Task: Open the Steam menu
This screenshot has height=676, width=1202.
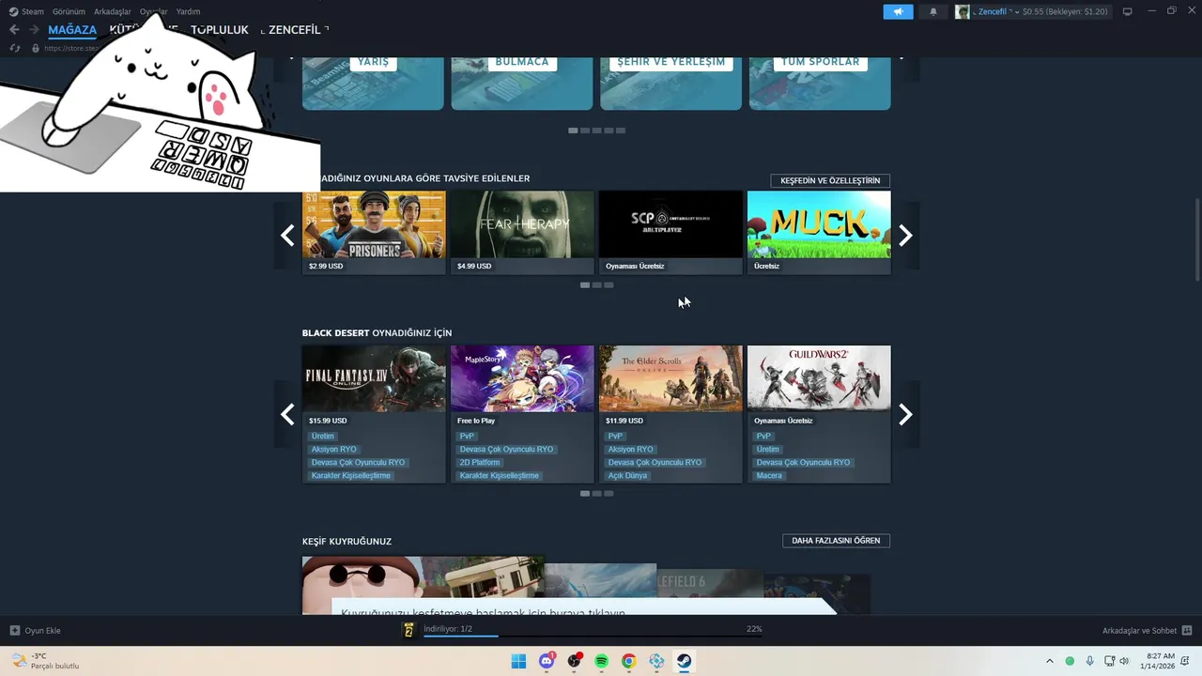Action: (26, 11)
